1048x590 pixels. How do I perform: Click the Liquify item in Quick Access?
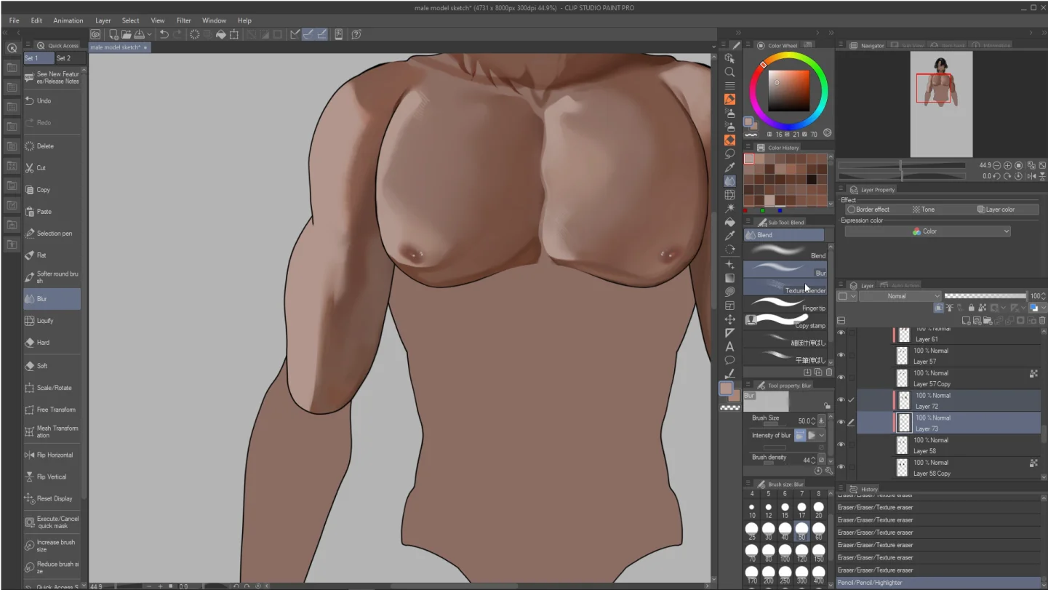point(52,320)
